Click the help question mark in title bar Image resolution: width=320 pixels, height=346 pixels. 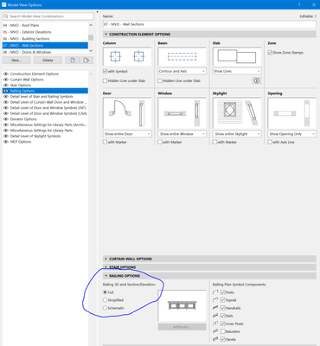coord(299,4)
